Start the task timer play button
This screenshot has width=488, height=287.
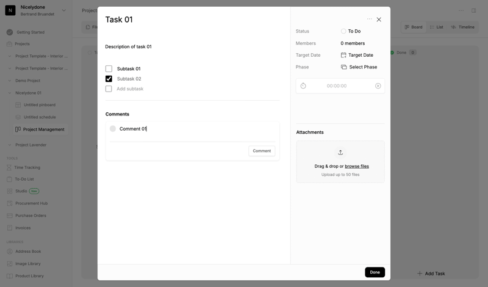pos(378,85)
